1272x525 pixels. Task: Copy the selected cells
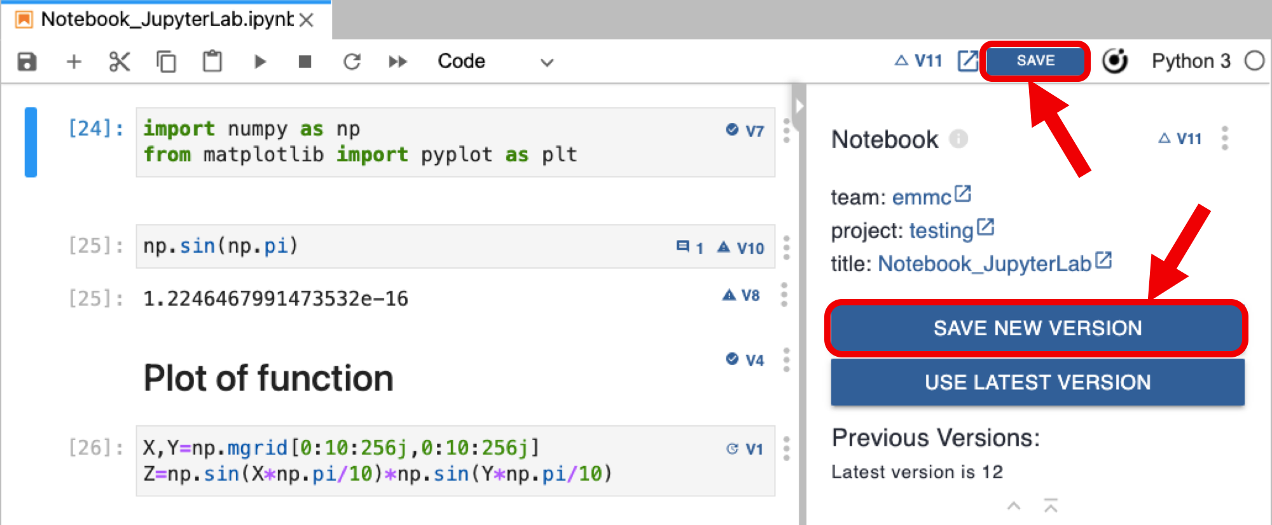coord(166,62)
